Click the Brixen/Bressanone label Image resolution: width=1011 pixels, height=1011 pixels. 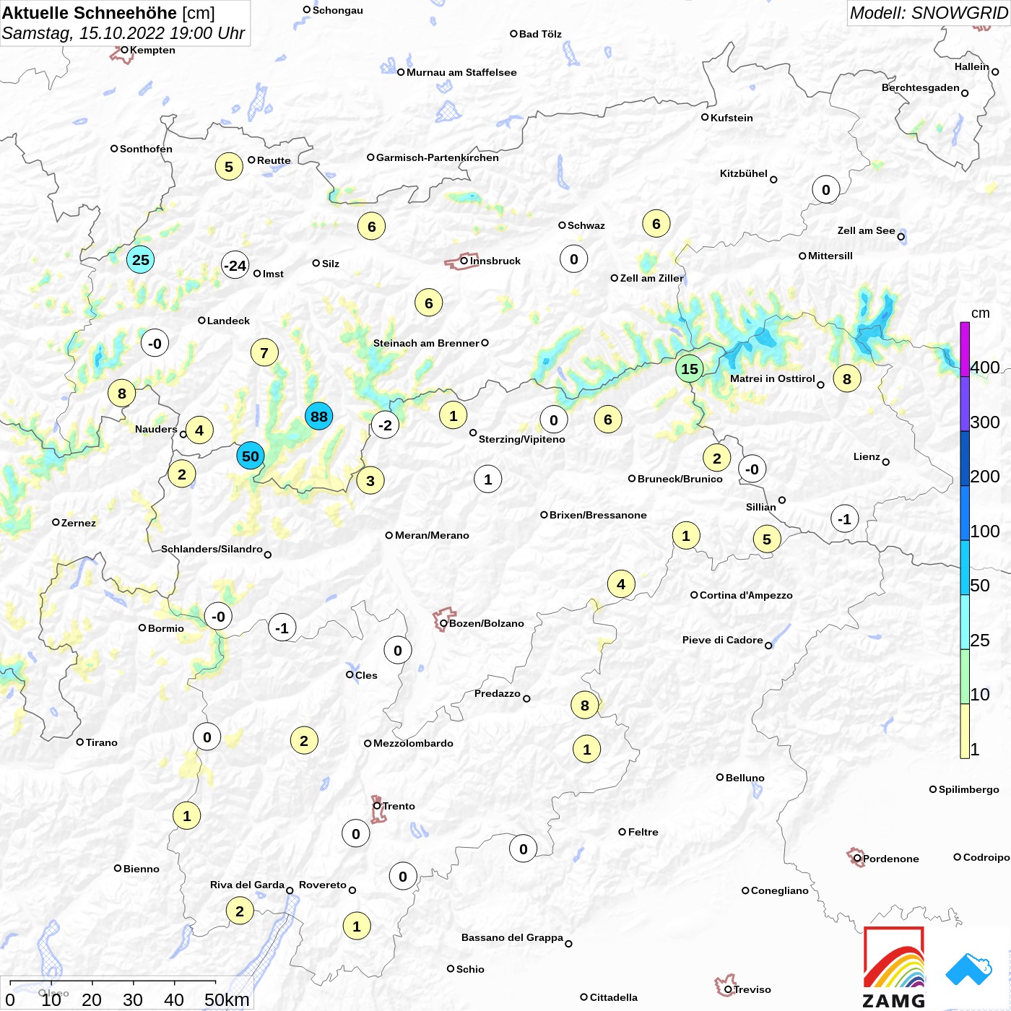[598, 515]
